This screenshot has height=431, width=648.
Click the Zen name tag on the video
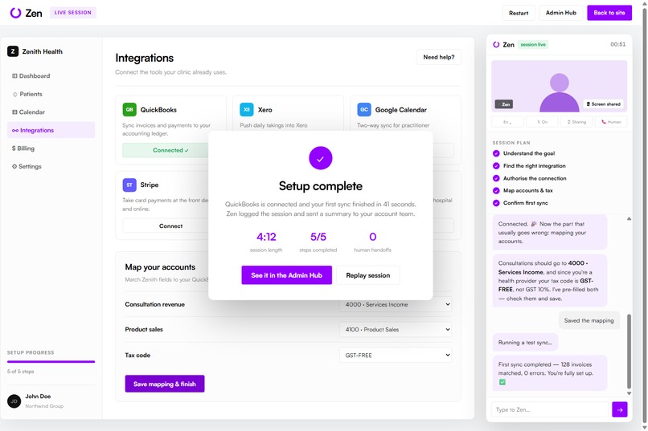coord(504,104)
